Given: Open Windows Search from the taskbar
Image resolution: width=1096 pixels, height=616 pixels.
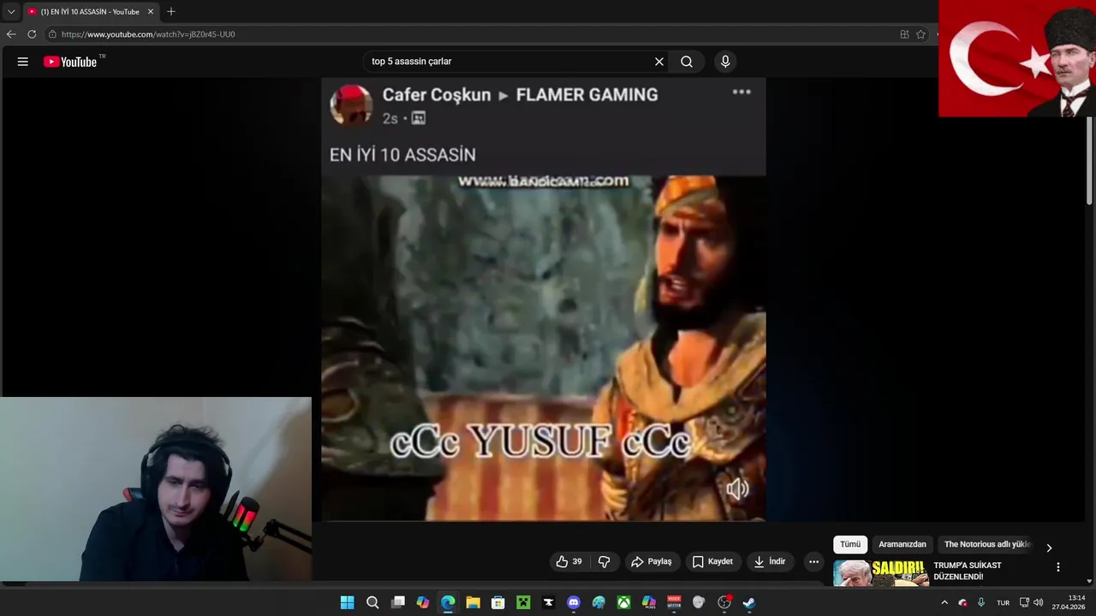Looking at the screenshot, I should pos(372,603).
